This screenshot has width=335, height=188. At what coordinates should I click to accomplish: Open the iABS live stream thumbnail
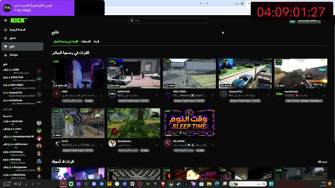pyautogui.click(x=78, y=74)
